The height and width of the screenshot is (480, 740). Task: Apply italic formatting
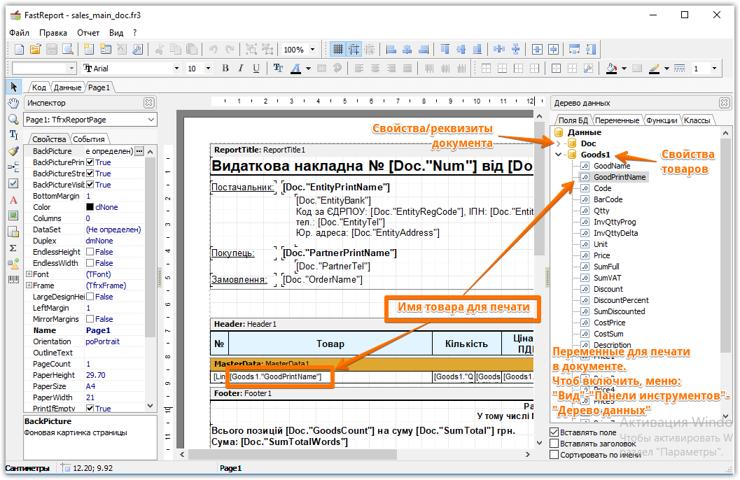pyautogui.click(x=241, y=69)
